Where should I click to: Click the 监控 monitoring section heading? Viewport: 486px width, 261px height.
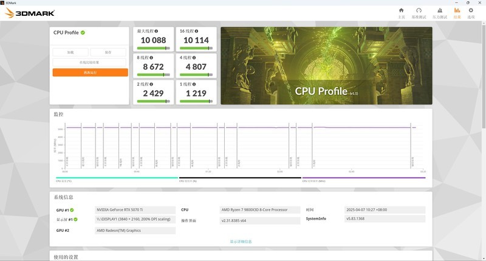(58, 114)
